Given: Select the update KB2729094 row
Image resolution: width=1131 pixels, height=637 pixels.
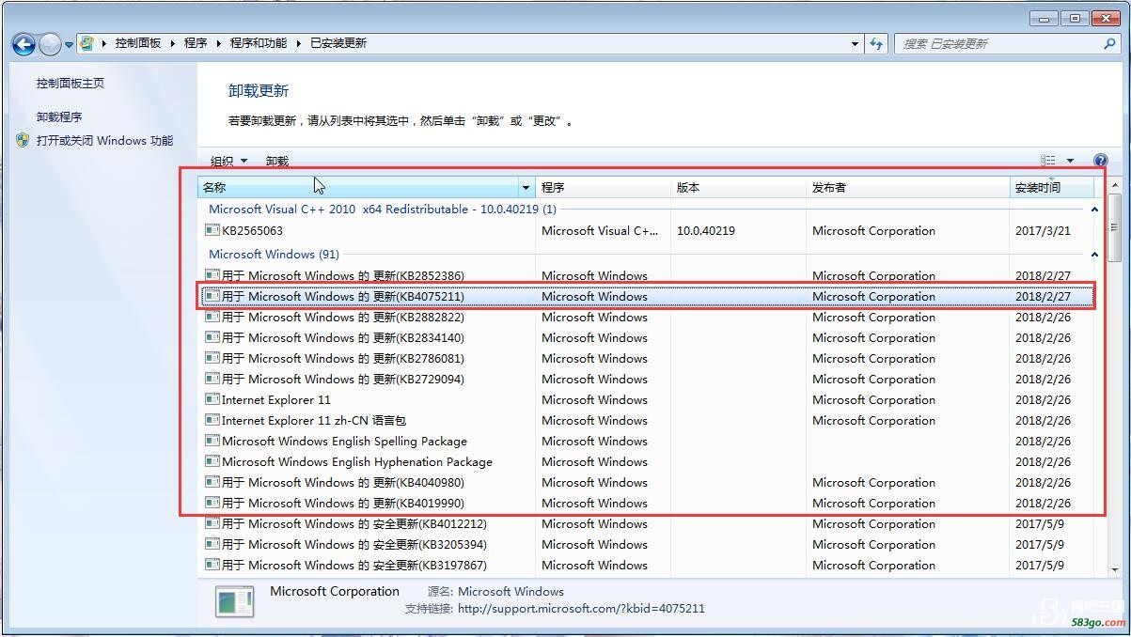Looking at the screenshot, I should pos(647,379).
